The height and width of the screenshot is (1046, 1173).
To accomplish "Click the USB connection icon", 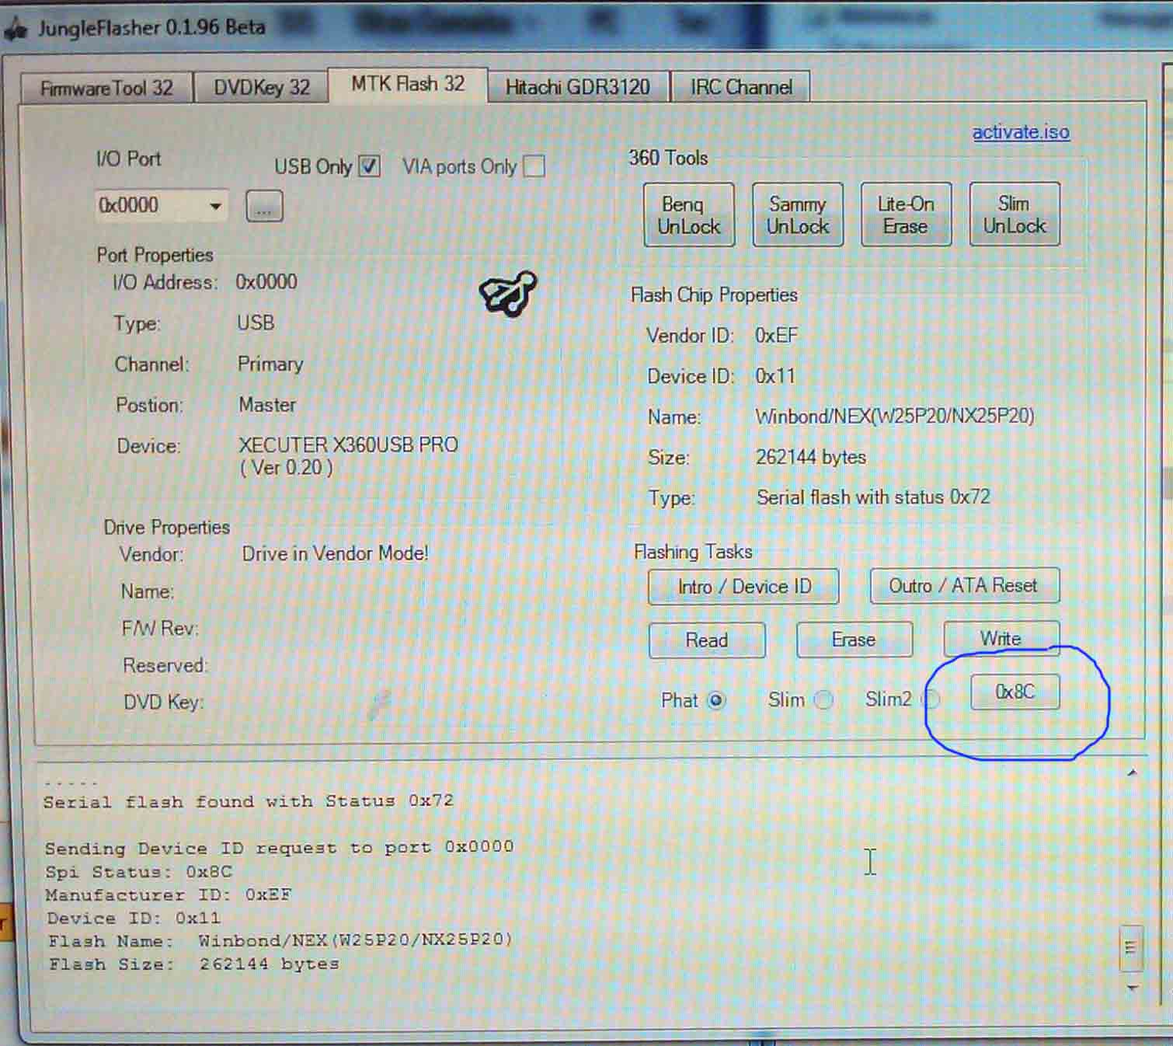I will pyautogui.click(x=509, y=293).
